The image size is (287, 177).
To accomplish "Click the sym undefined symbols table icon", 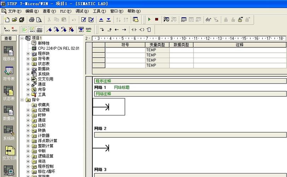I will [88, 29].
